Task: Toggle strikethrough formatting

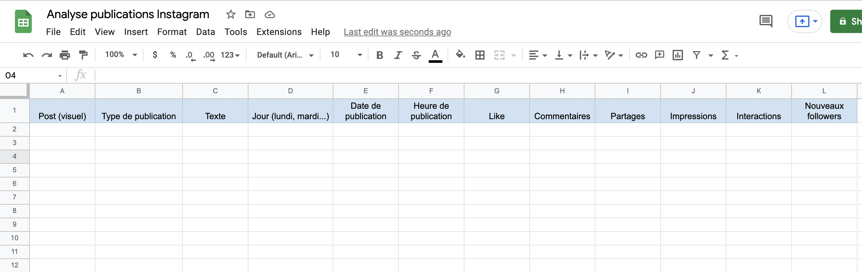Action: pos(416,55)
